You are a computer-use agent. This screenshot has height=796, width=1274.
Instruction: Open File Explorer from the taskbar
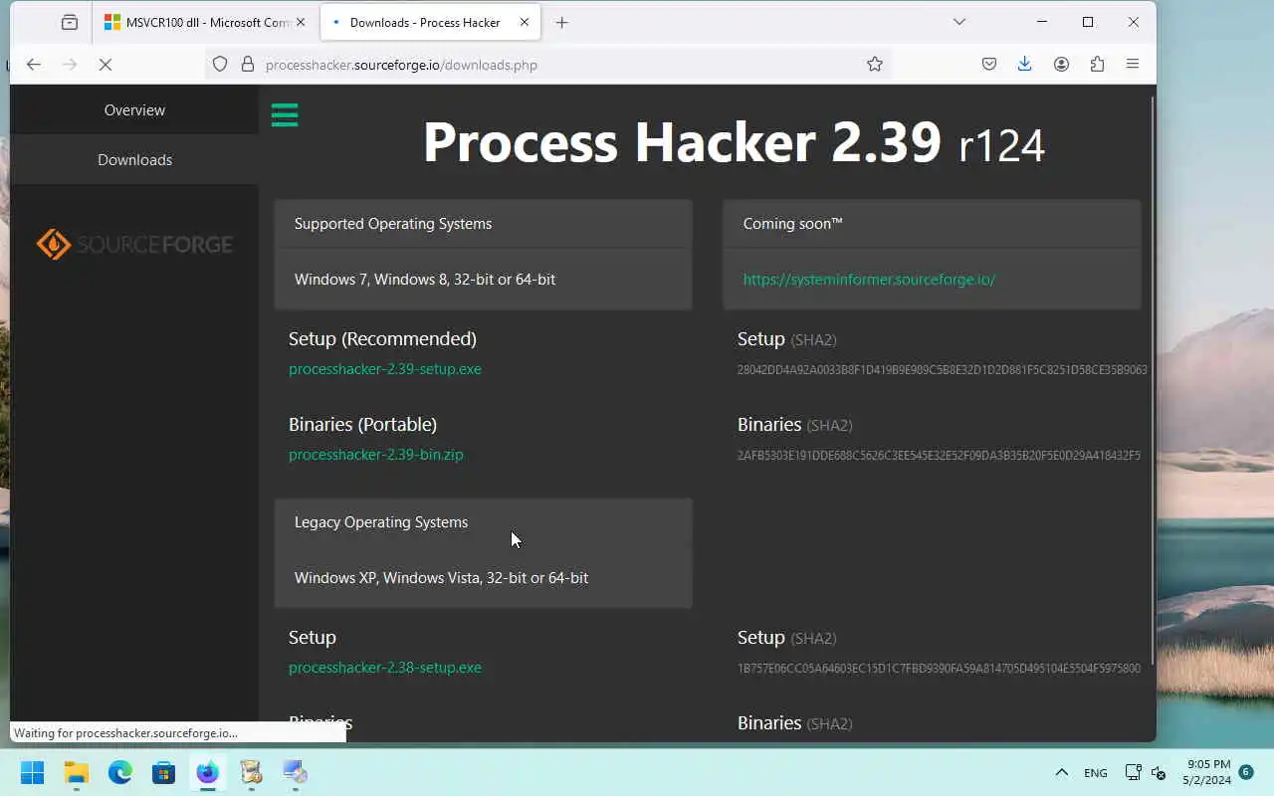pos(77,772)
